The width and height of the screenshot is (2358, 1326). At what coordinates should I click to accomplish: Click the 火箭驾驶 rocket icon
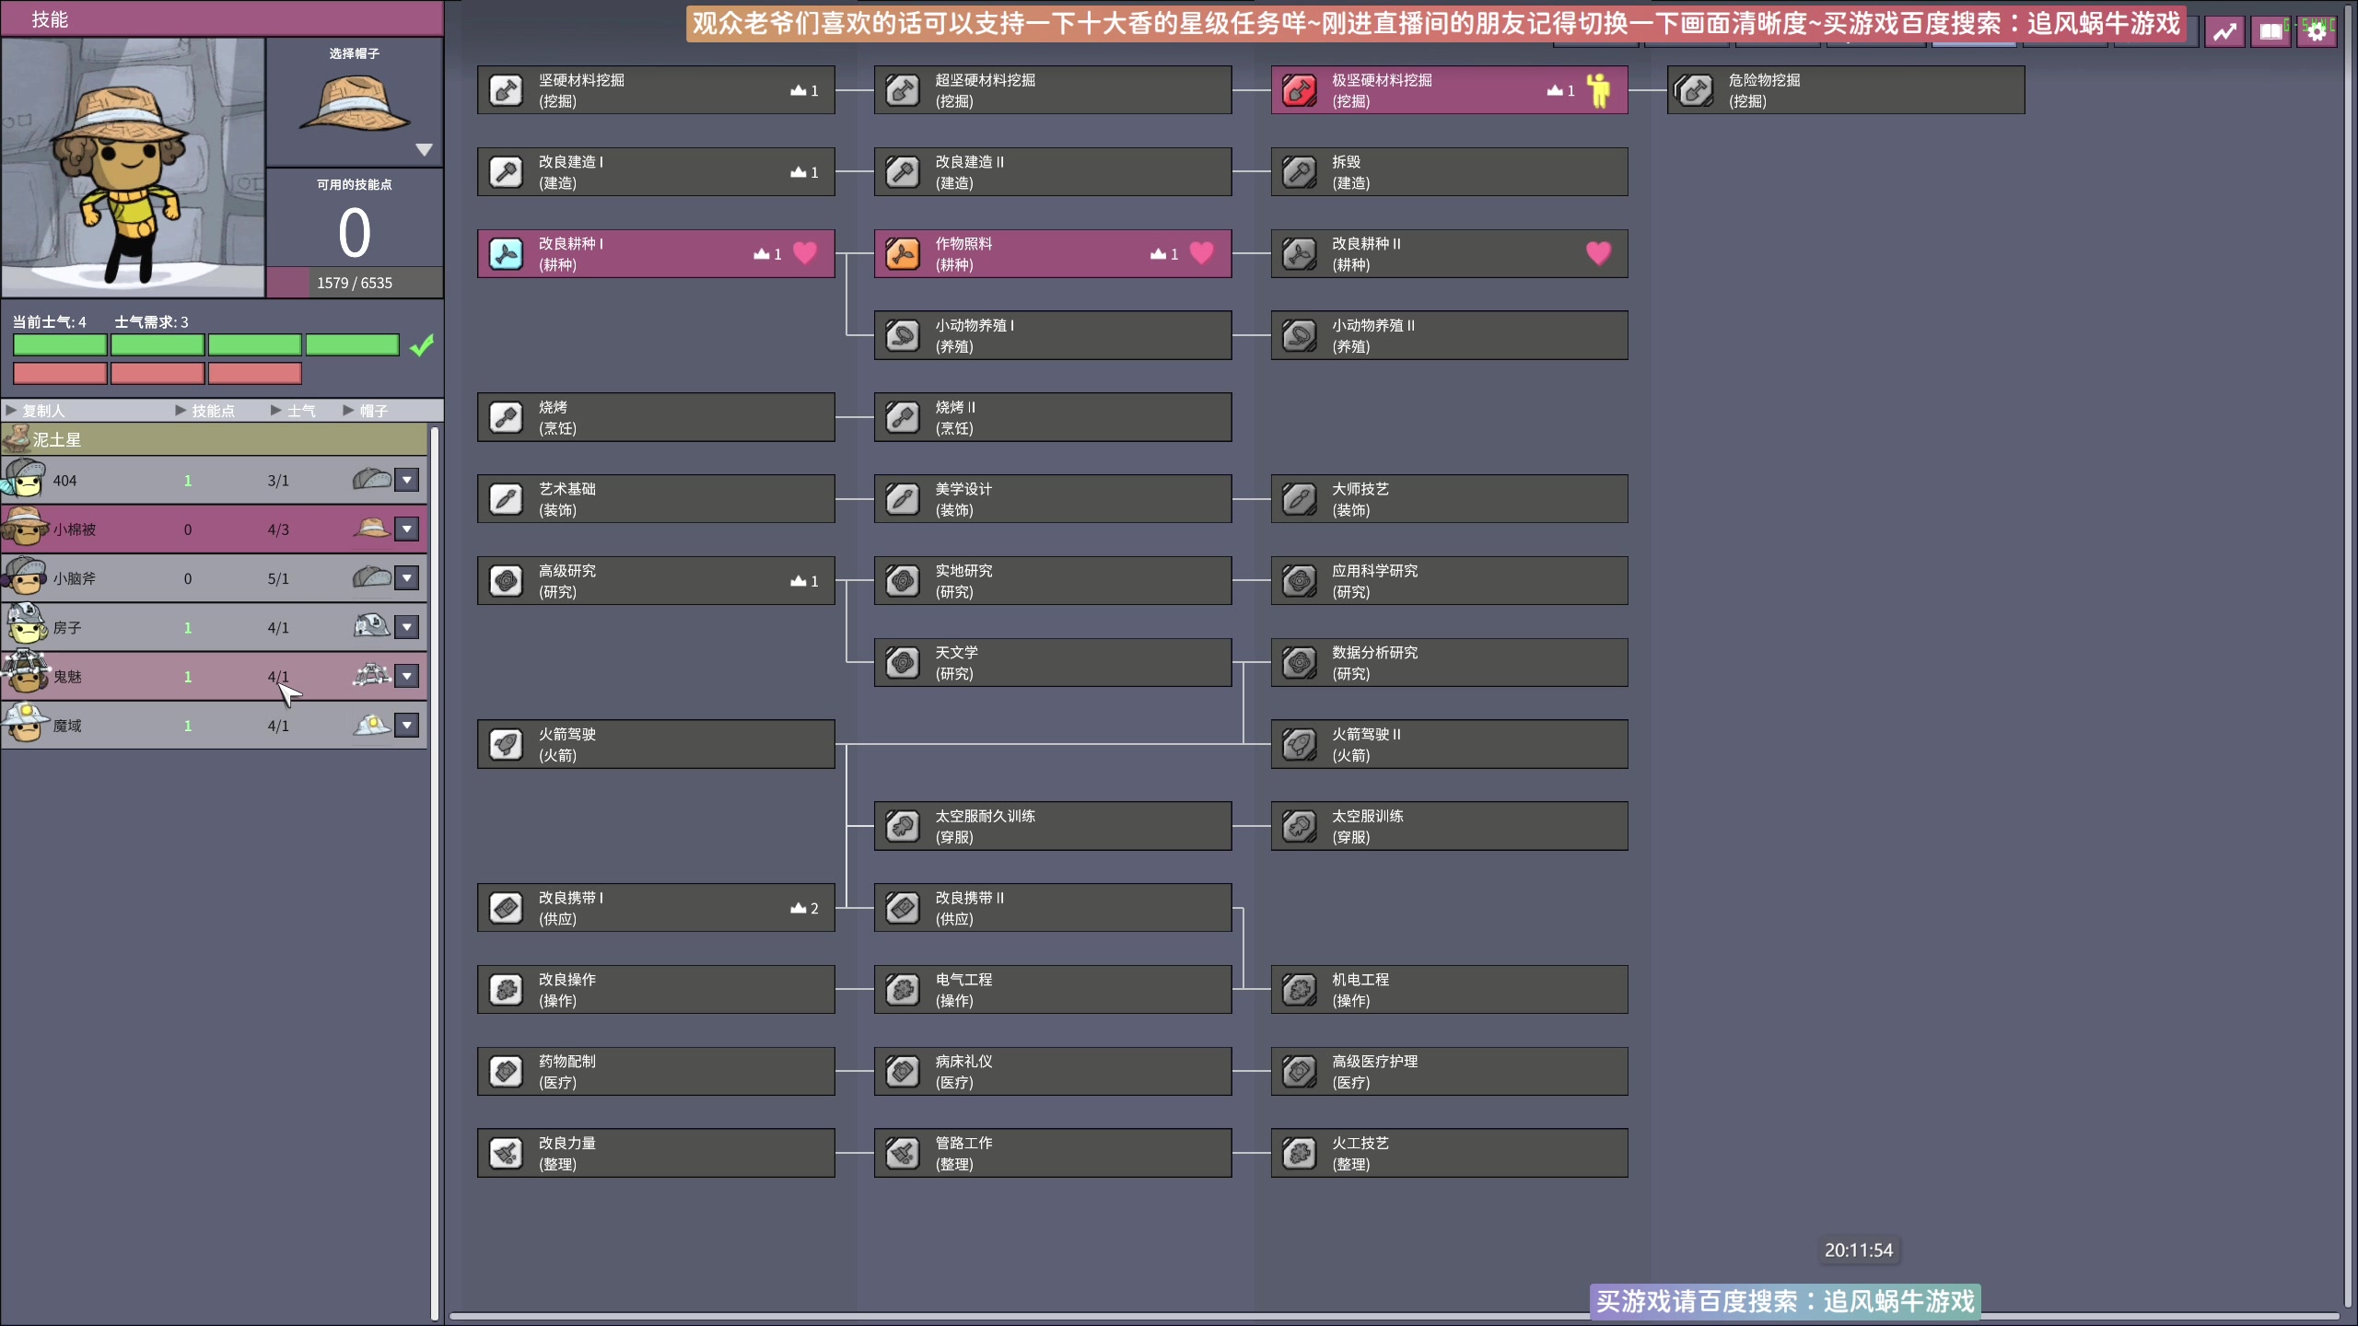tap(506, 744)
